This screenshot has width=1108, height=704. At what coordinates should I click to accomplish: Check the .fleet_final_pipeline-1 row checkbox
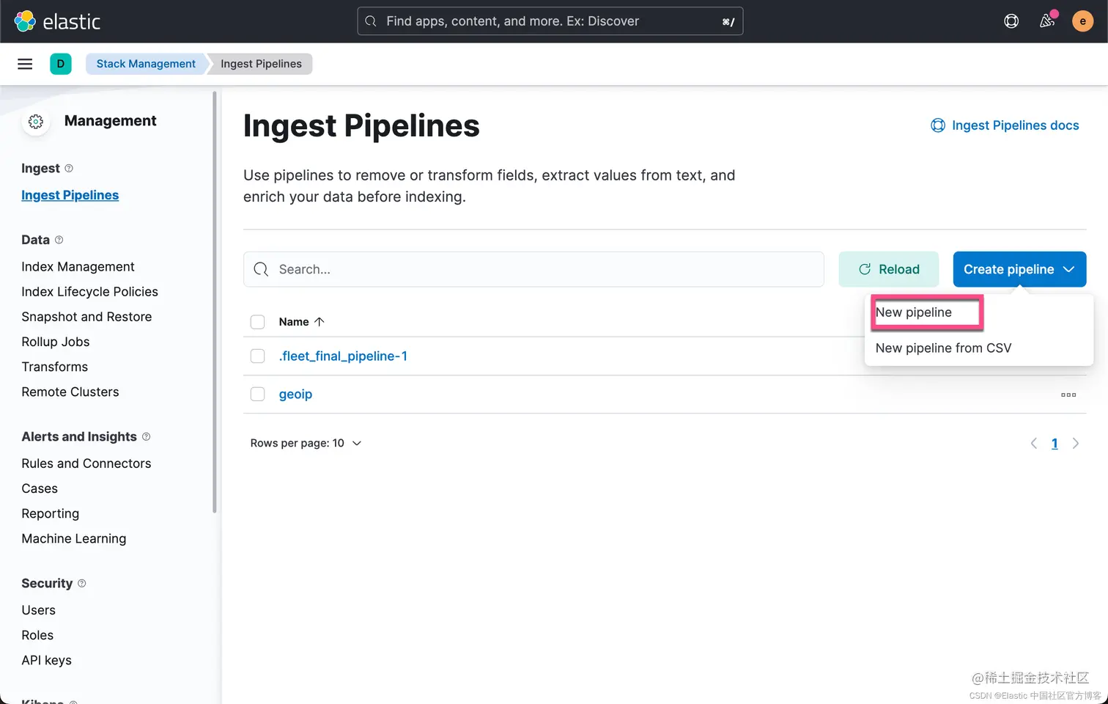click(x=257, y=356)
